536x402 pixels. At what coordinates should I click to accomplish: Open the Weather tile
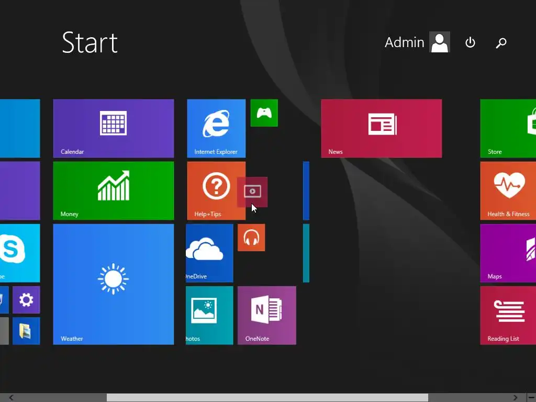tap(114, 284)
